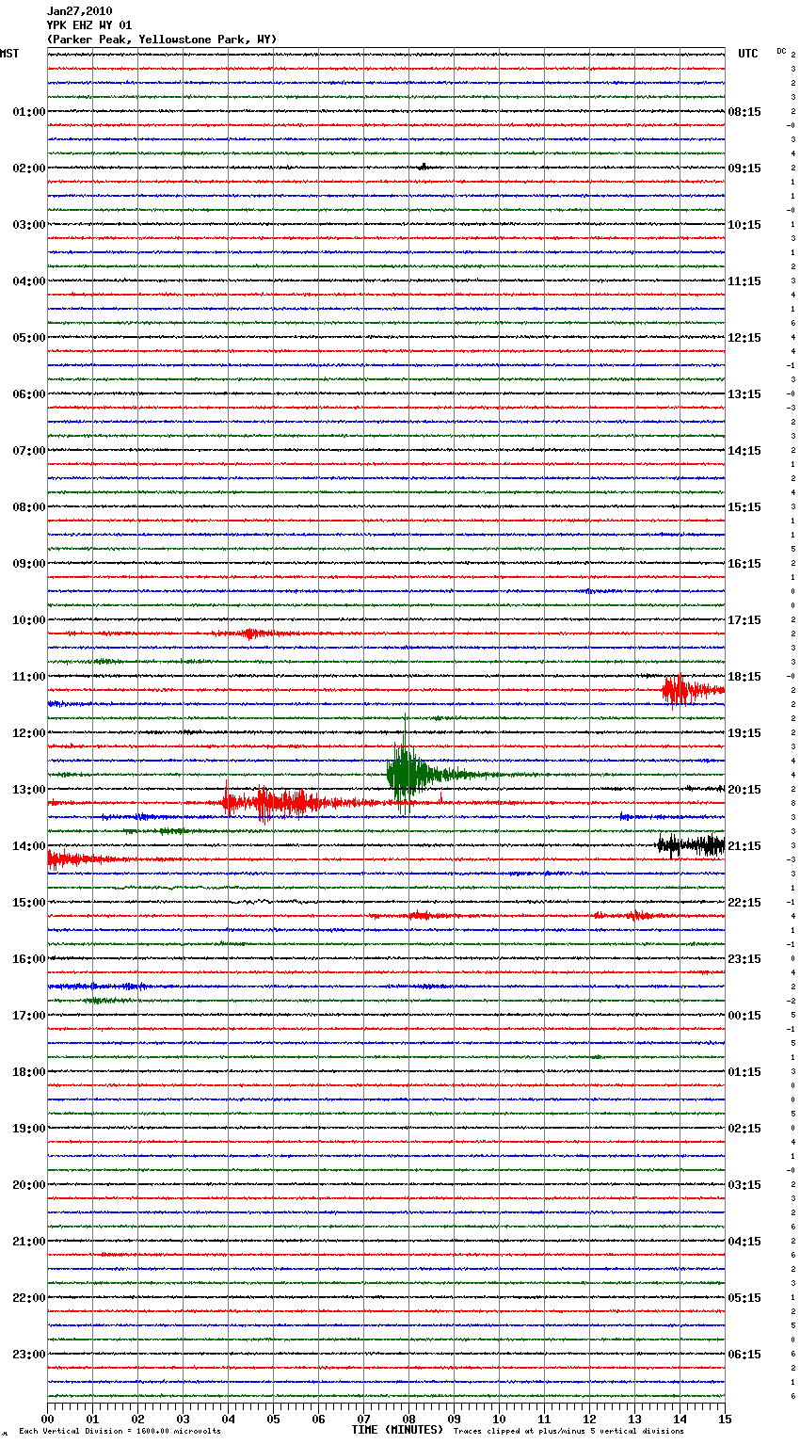Click UTC time label "19:15"

(744, 733)
